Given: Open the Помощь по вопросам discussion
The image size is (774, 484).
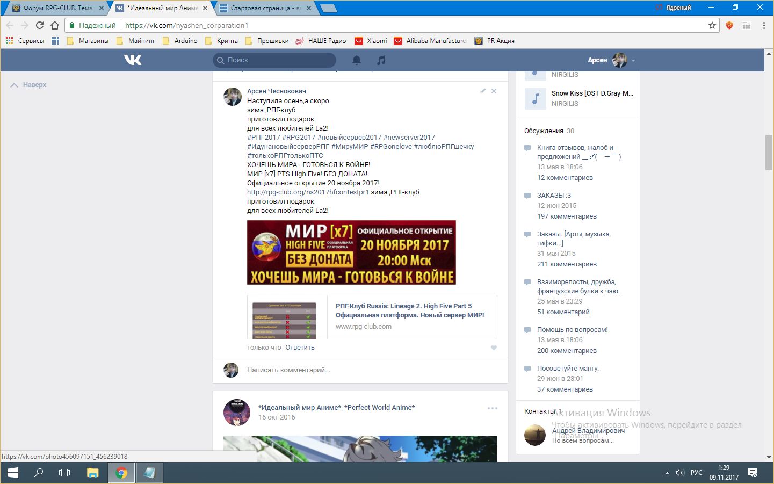Looking at the screenshot, I should coord(573,330).
